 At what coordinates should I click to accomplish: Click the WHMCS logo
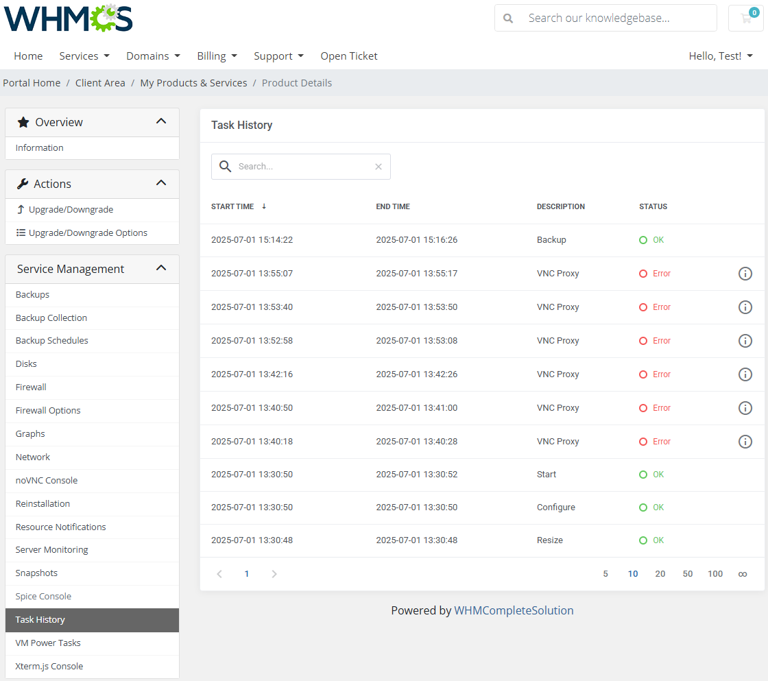coord(68,18)
